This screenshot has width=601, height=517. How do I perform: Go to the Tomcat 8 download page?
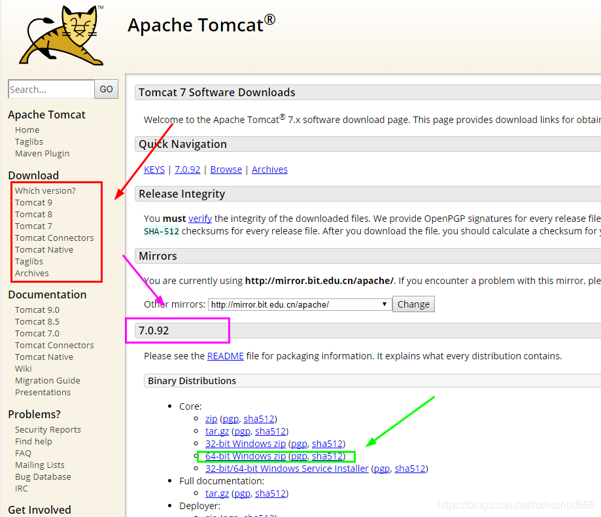click(x=33, y=215)
